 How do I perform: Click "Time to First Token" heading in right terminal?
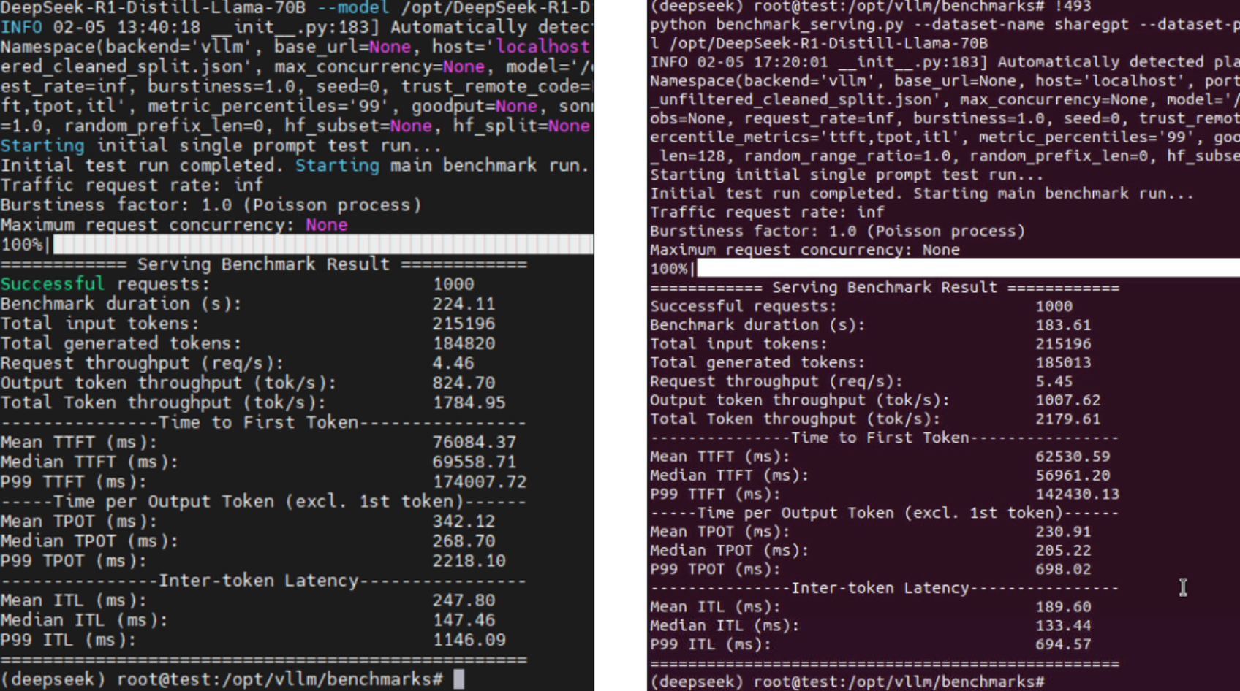880,438
